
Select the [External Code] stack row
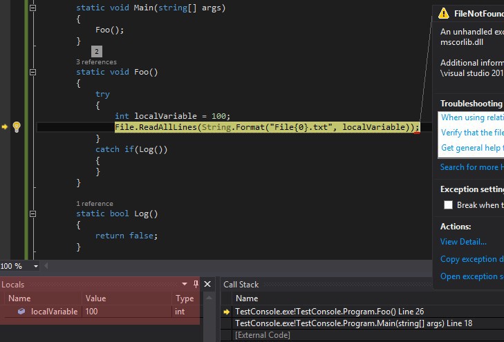[x=263, y=335]
